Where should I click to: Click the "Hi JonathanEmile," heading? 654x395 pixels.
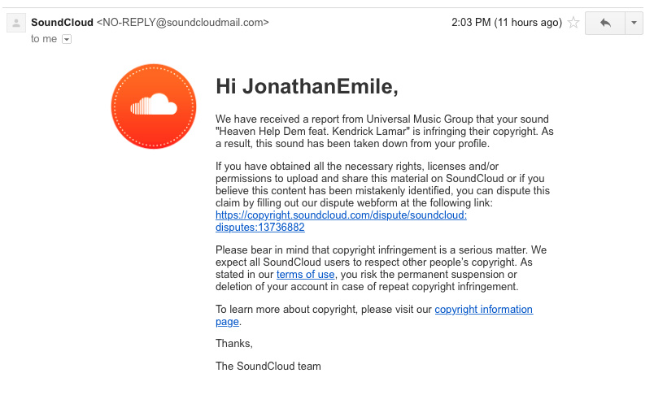click(307, 87)
